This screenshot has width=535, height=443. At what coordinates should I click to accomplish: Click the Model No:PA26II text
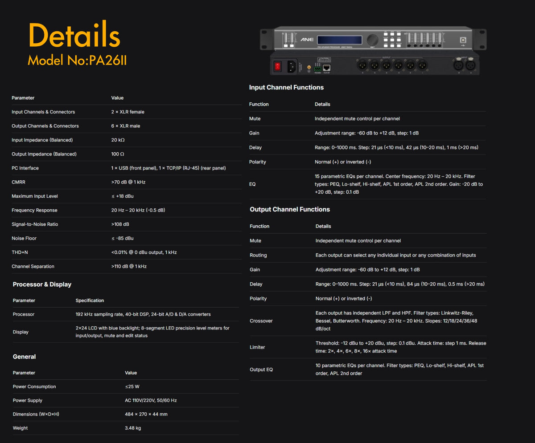click(x=77, y=60)
